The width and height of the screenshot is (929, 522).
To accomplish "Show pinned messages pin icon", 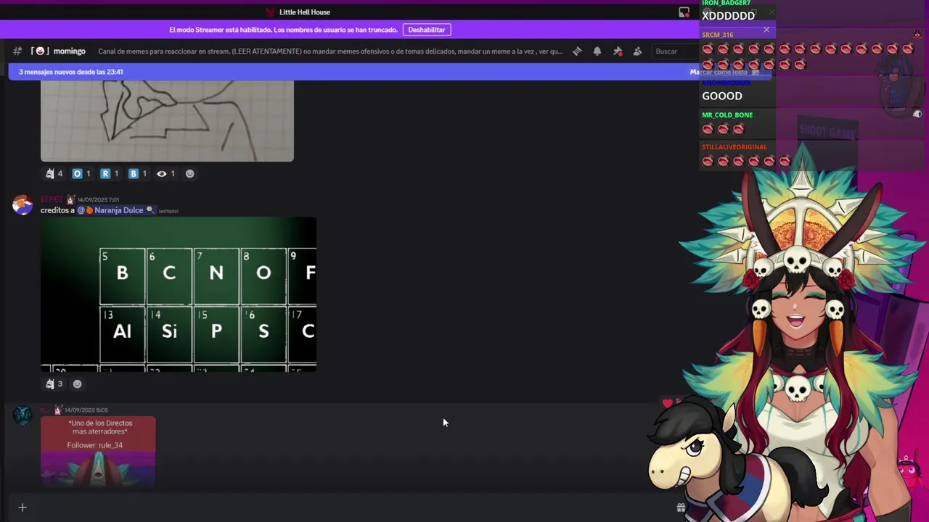I will 618,51.
